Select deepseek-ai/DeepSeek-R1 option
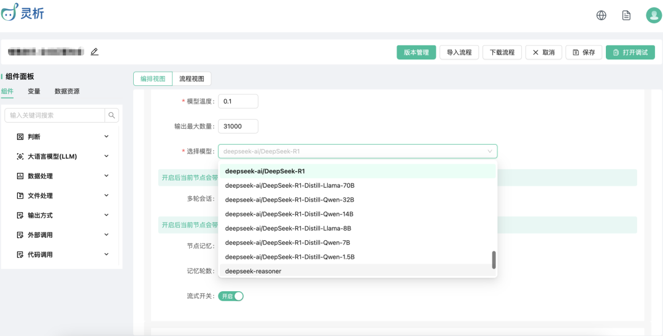Screen dimensions: 663x336 (x=358, y=172)
